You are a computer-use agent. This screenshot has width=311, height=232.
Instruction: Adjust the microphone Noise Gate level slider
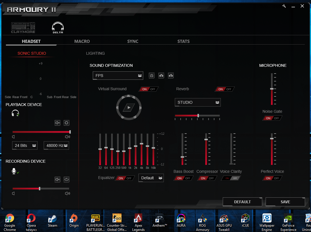(272, 89)
